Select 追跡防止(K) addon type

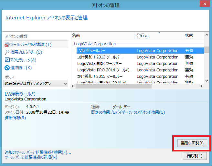(x=21, y=68)
